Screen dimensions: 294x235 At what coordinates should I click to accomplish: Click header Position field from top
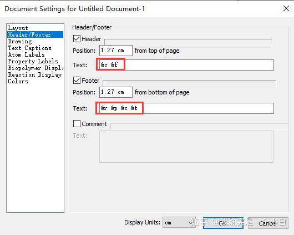point(116,51)
